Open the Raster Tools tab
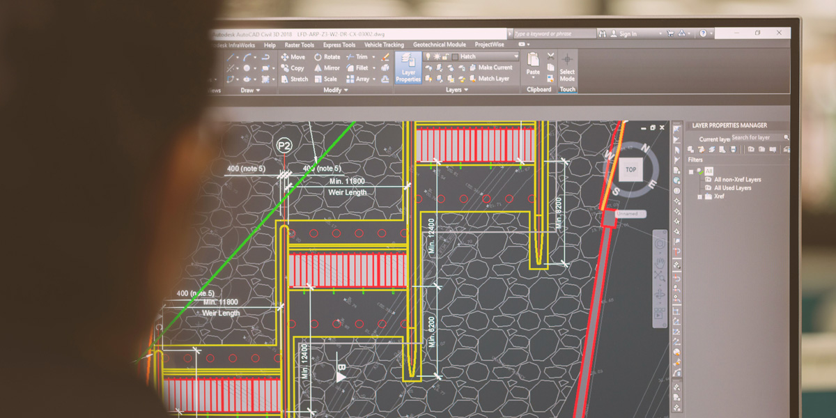This screenshot has height=418, width=836. (299, 45)
